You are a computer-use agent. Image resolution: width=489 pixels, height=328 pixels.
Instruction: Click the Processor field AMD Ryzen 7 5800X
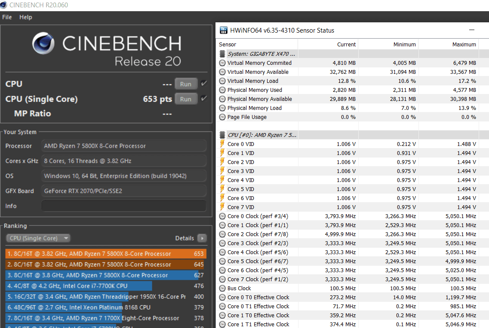point(123,146)
